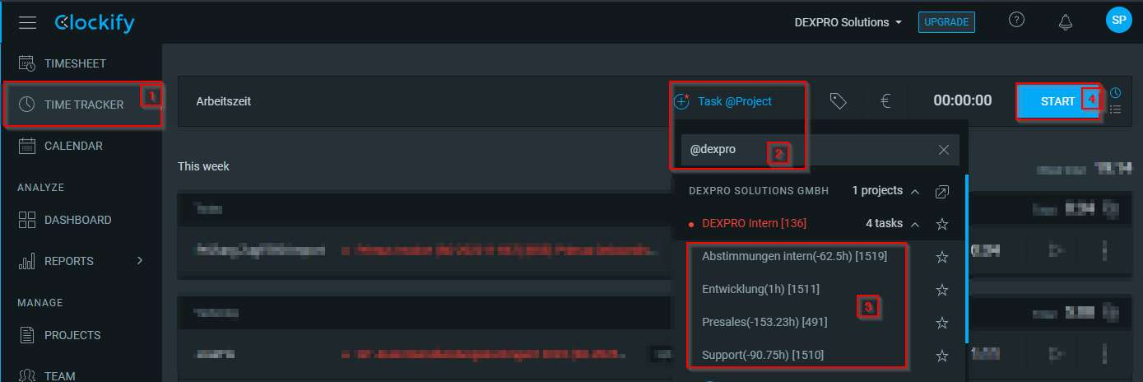
Task: Open the hamburger menu
Action: point(27,22)
